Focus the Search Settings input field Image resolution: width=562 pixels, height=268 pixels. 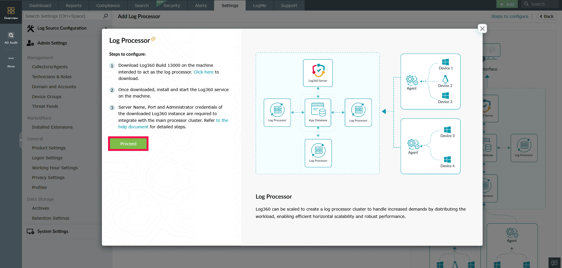pyautogui.click(x=64, y=16)
